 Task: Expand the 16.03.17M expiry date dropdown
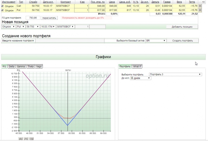(48, 26)
